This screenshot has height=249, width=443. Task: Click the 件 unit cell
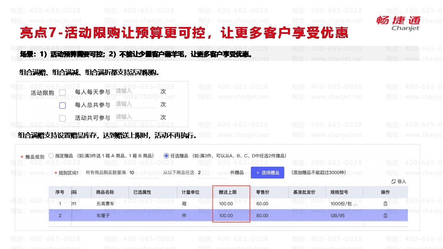coord(184,215)
